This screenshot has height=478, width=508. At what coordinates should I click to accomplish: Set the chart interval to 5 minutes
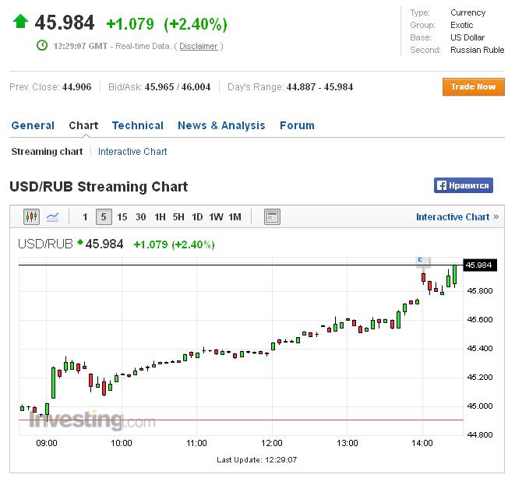pyautogui.click(x=104, y=216)
